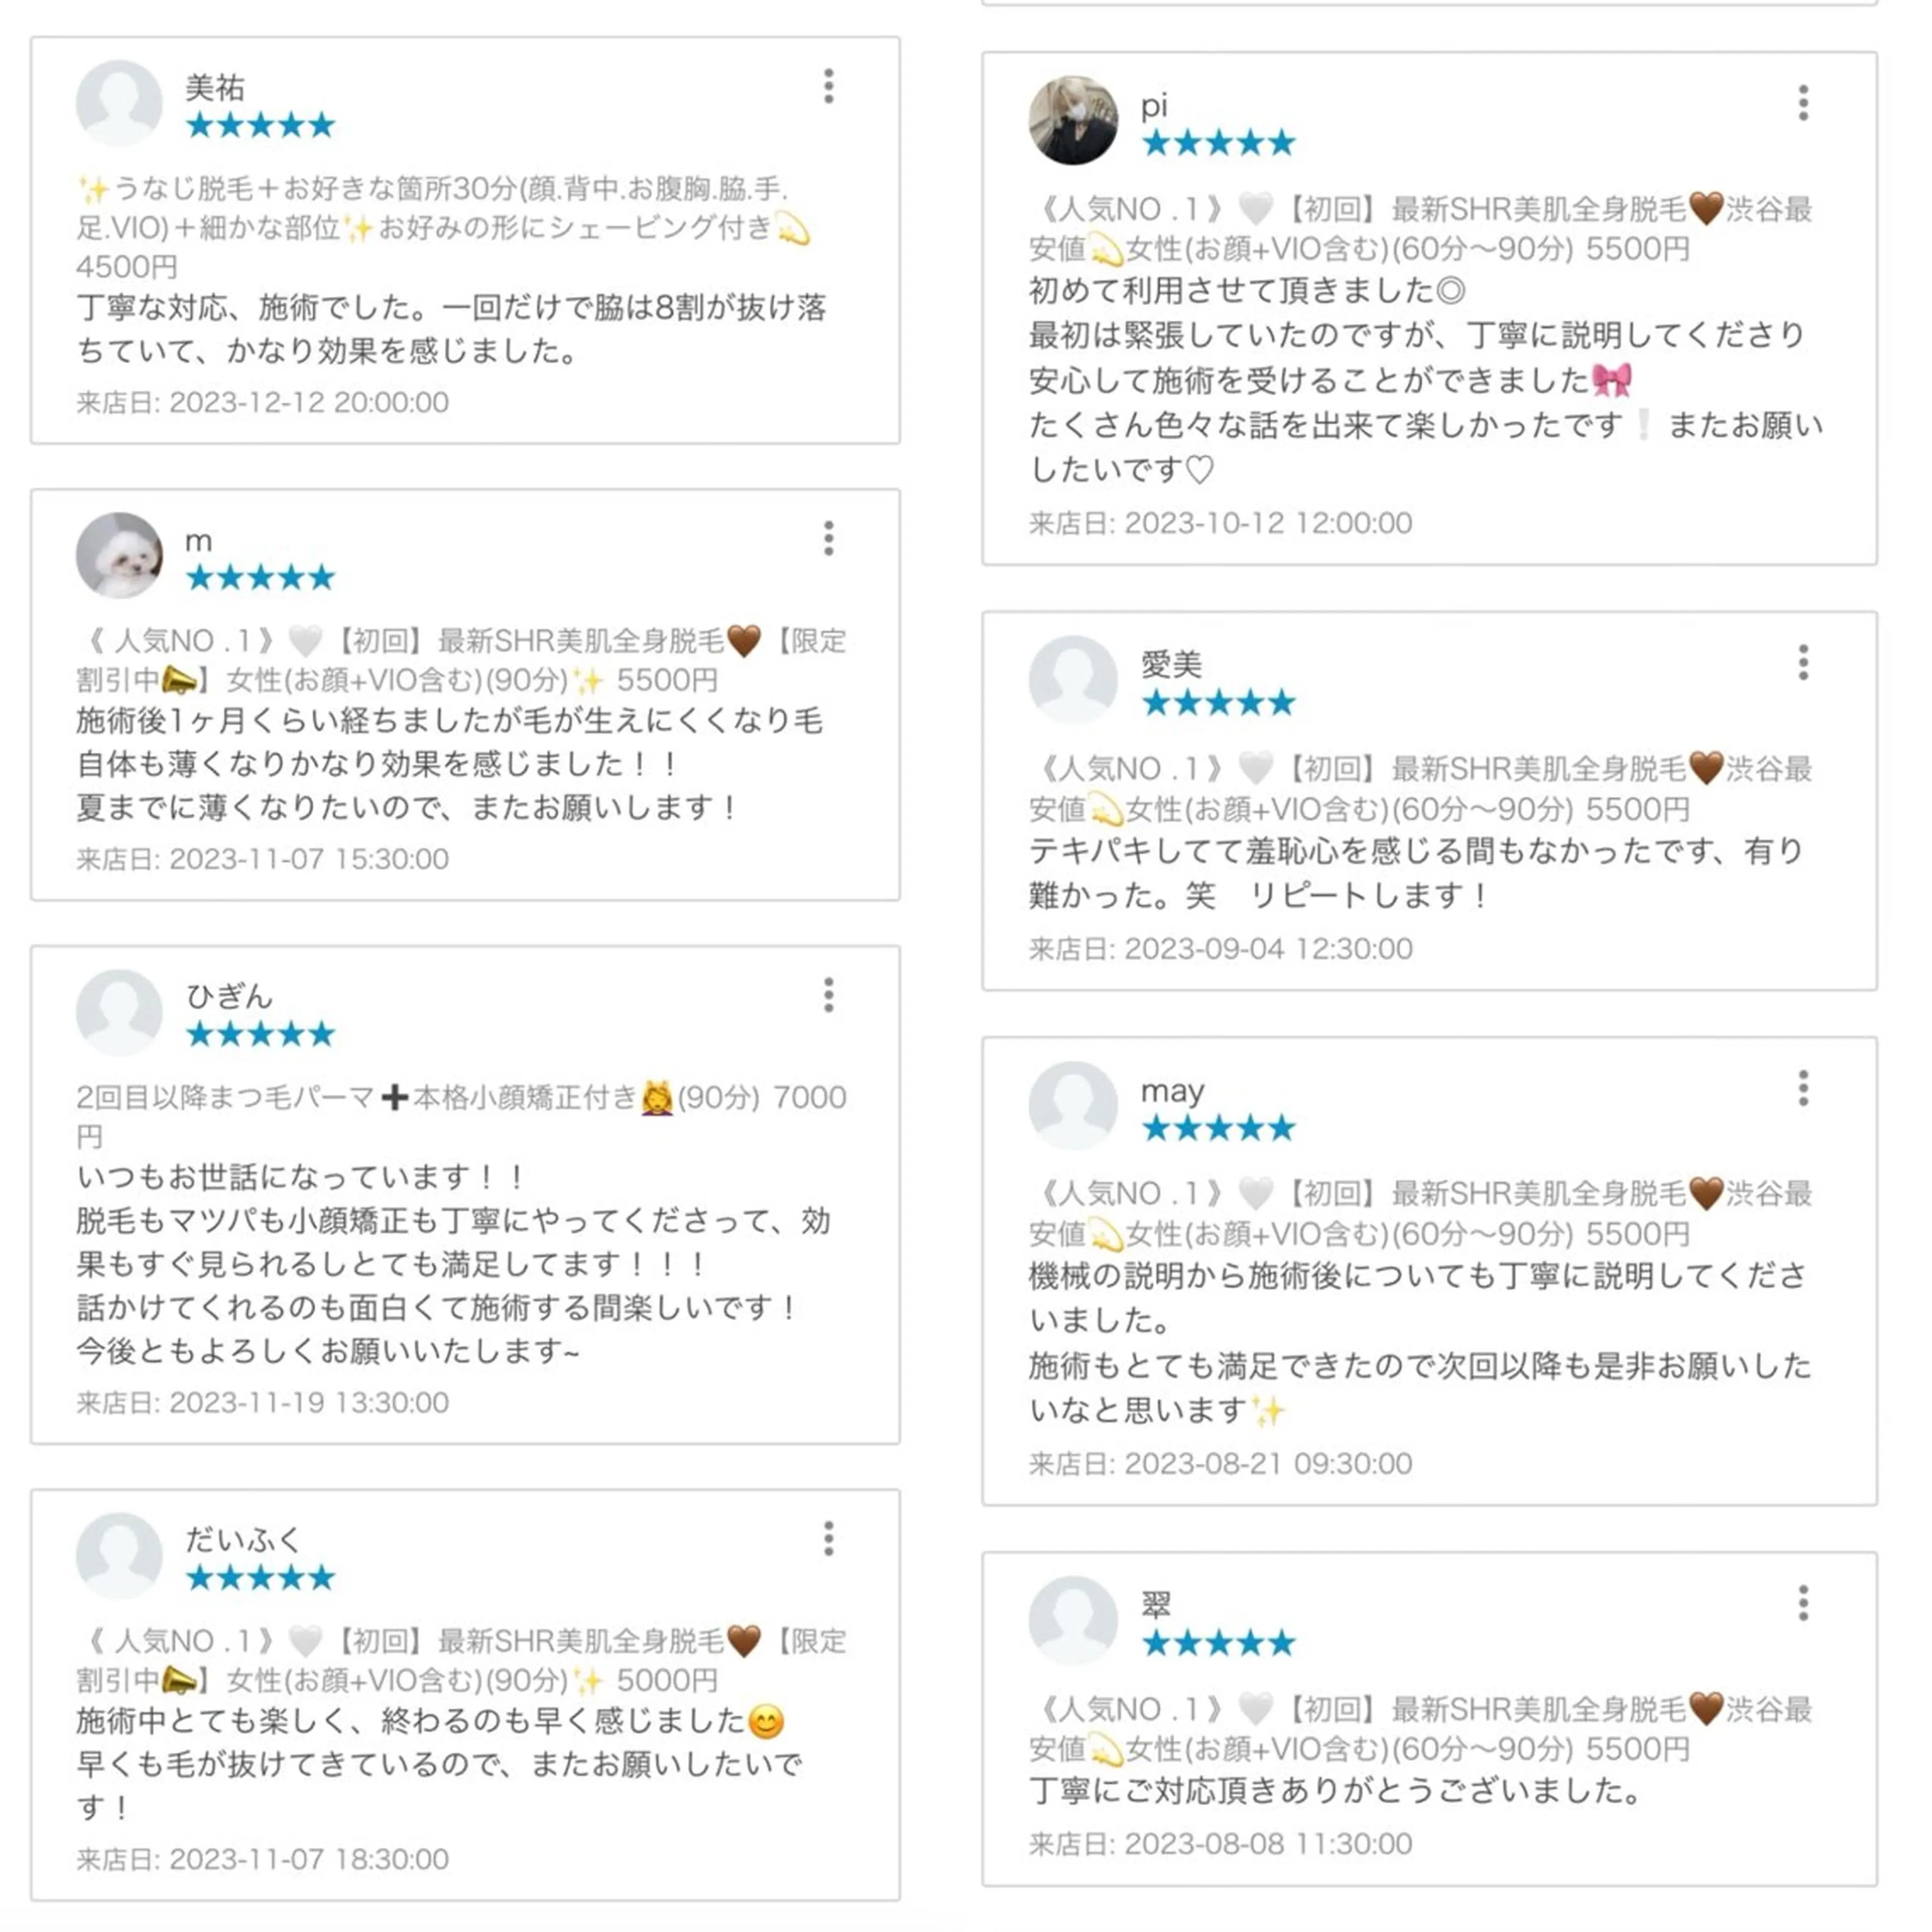Select reviewer name ひぎん
The width and height of the screenshot is (1932, 1932).
pyautogui.click(x=229, y=995)
